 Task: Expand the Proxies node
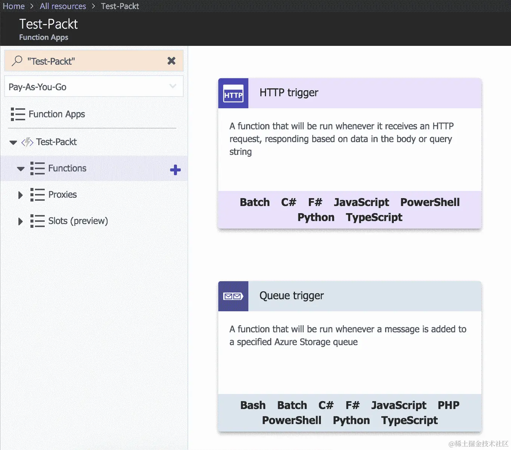[21, 195]
